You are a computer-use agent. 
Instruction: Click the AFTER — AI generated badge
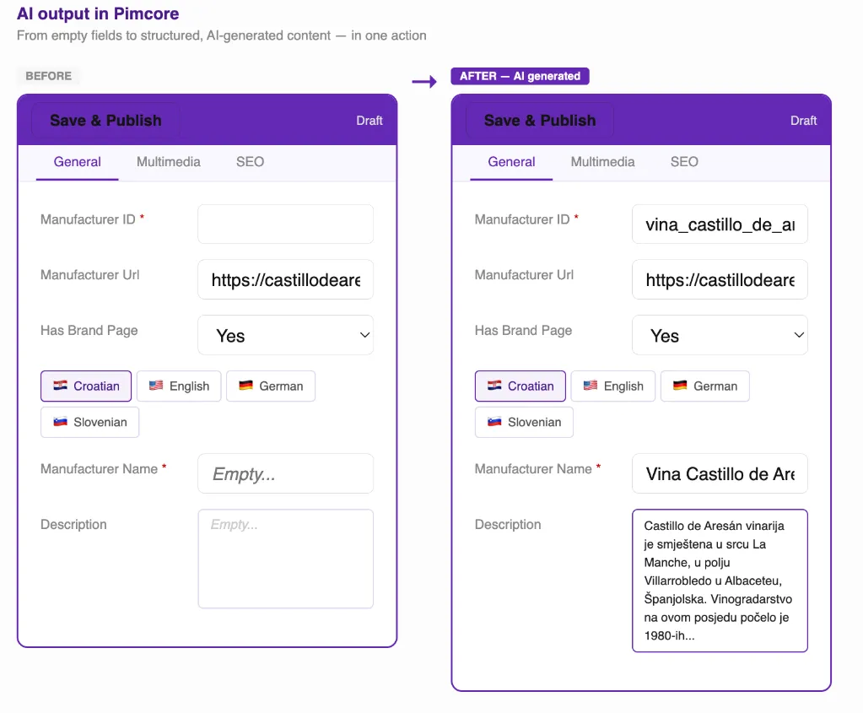click(520, 76)
